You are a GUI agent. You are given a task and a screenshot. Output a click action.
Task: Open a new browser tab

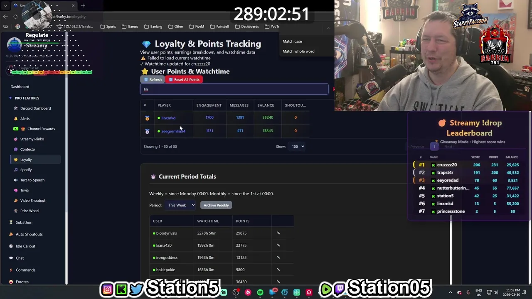[83, 5]
